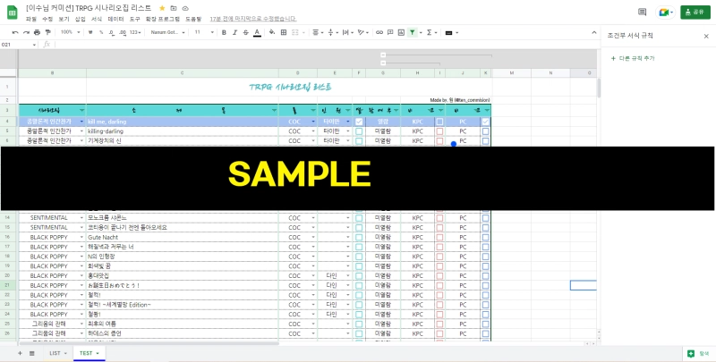Expand the COC dropdown in the Gute Nacht row

(312, 236)
